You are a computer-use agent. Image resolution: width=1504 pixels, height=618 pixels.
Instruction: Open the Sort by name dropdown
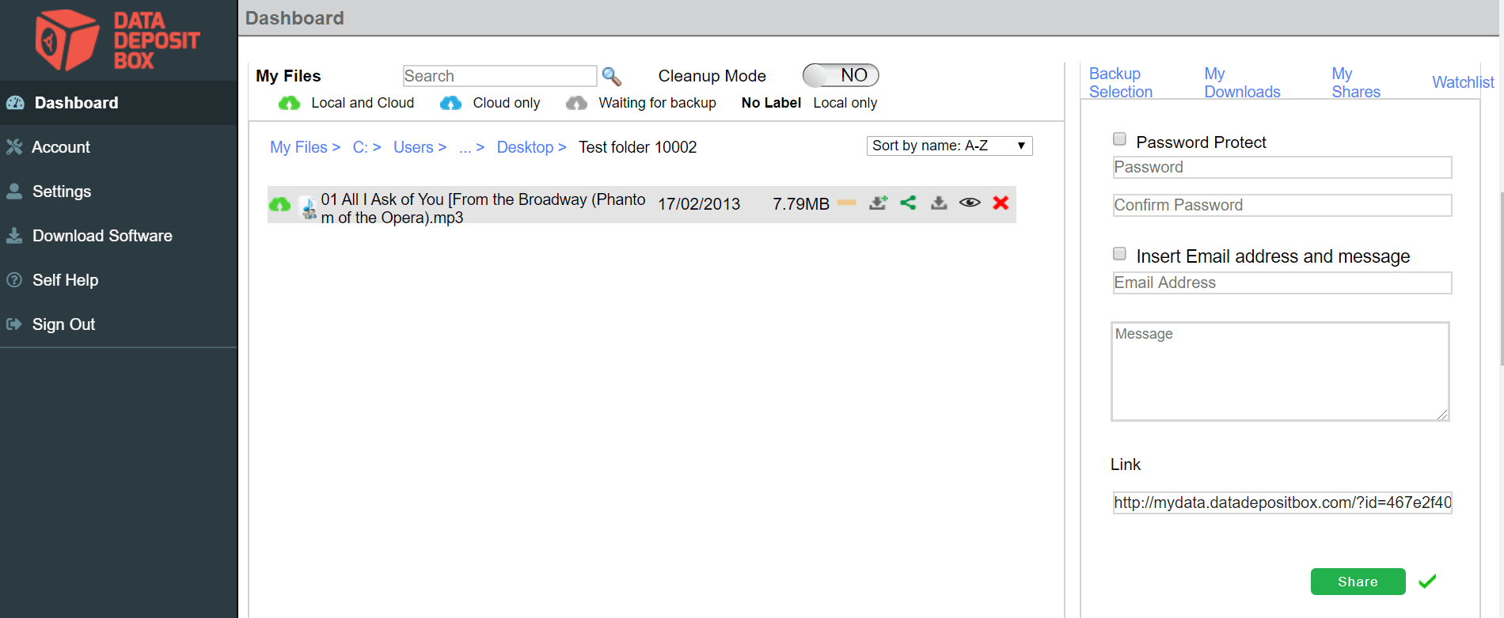pos(949,146)
